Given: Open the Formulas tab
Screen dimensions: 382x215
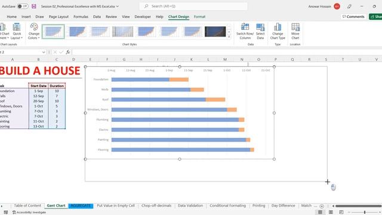Looking at the screenshot, I should pos(81,17).
